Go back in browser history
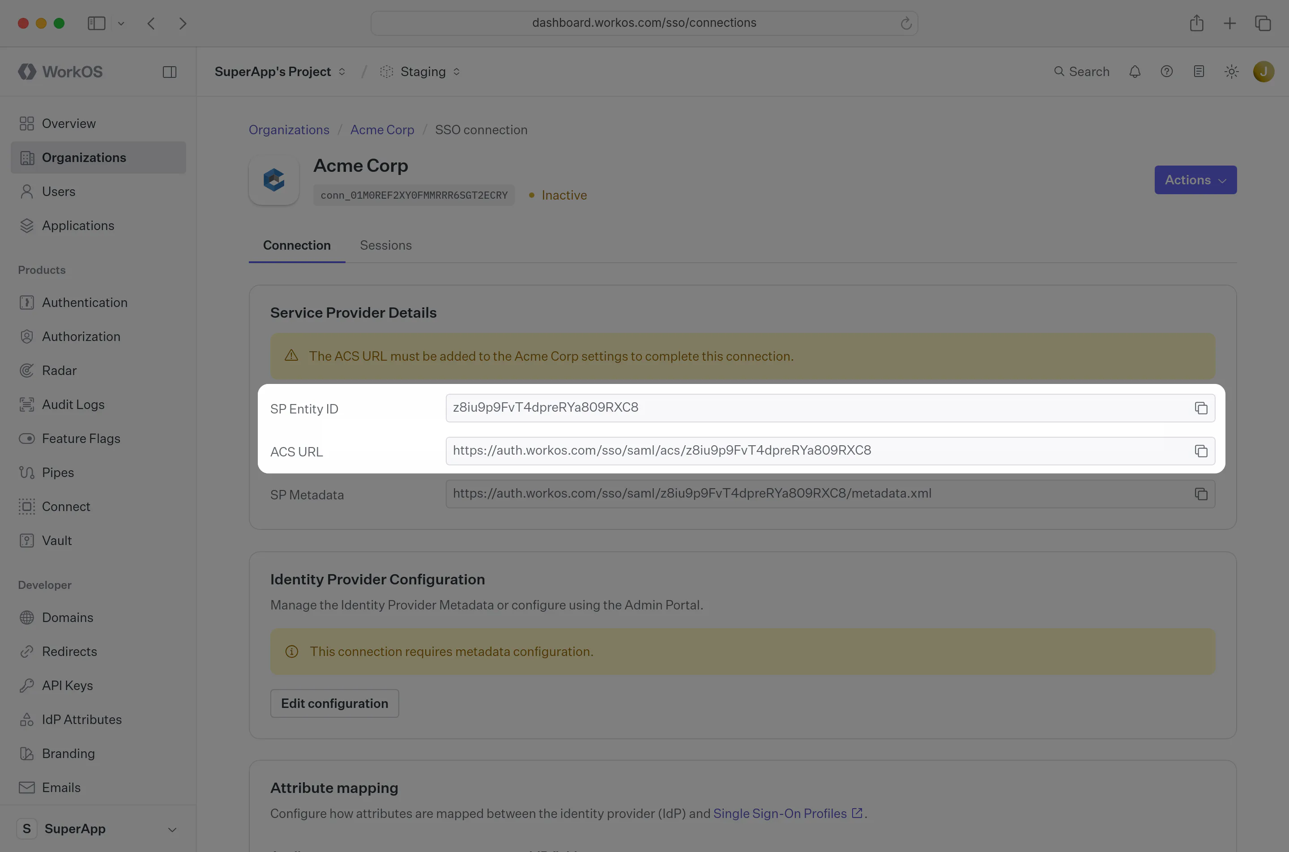 tap(151, 23)
